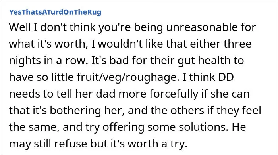Viewport: 278px width, 155px height.
Task: Click the word 'wouldn't' in the second line
Action: click(x=120, y=44)
